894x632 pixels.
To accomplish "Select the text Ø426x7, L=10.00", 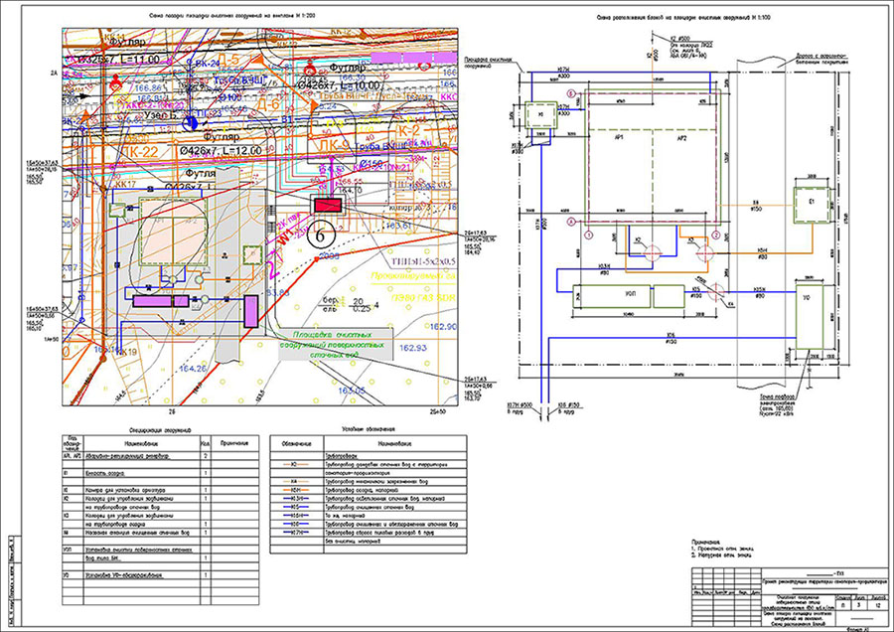I will (x=340, y=85).
